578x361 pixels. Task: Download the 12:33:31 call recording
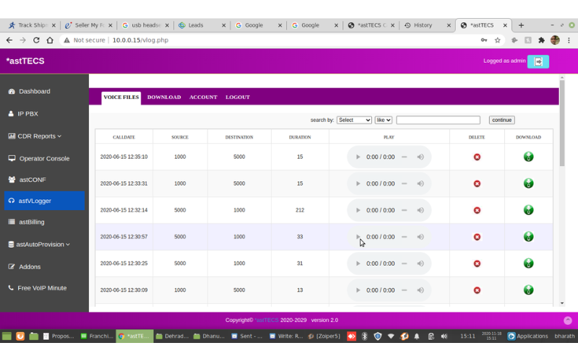(x=528, y=183)
